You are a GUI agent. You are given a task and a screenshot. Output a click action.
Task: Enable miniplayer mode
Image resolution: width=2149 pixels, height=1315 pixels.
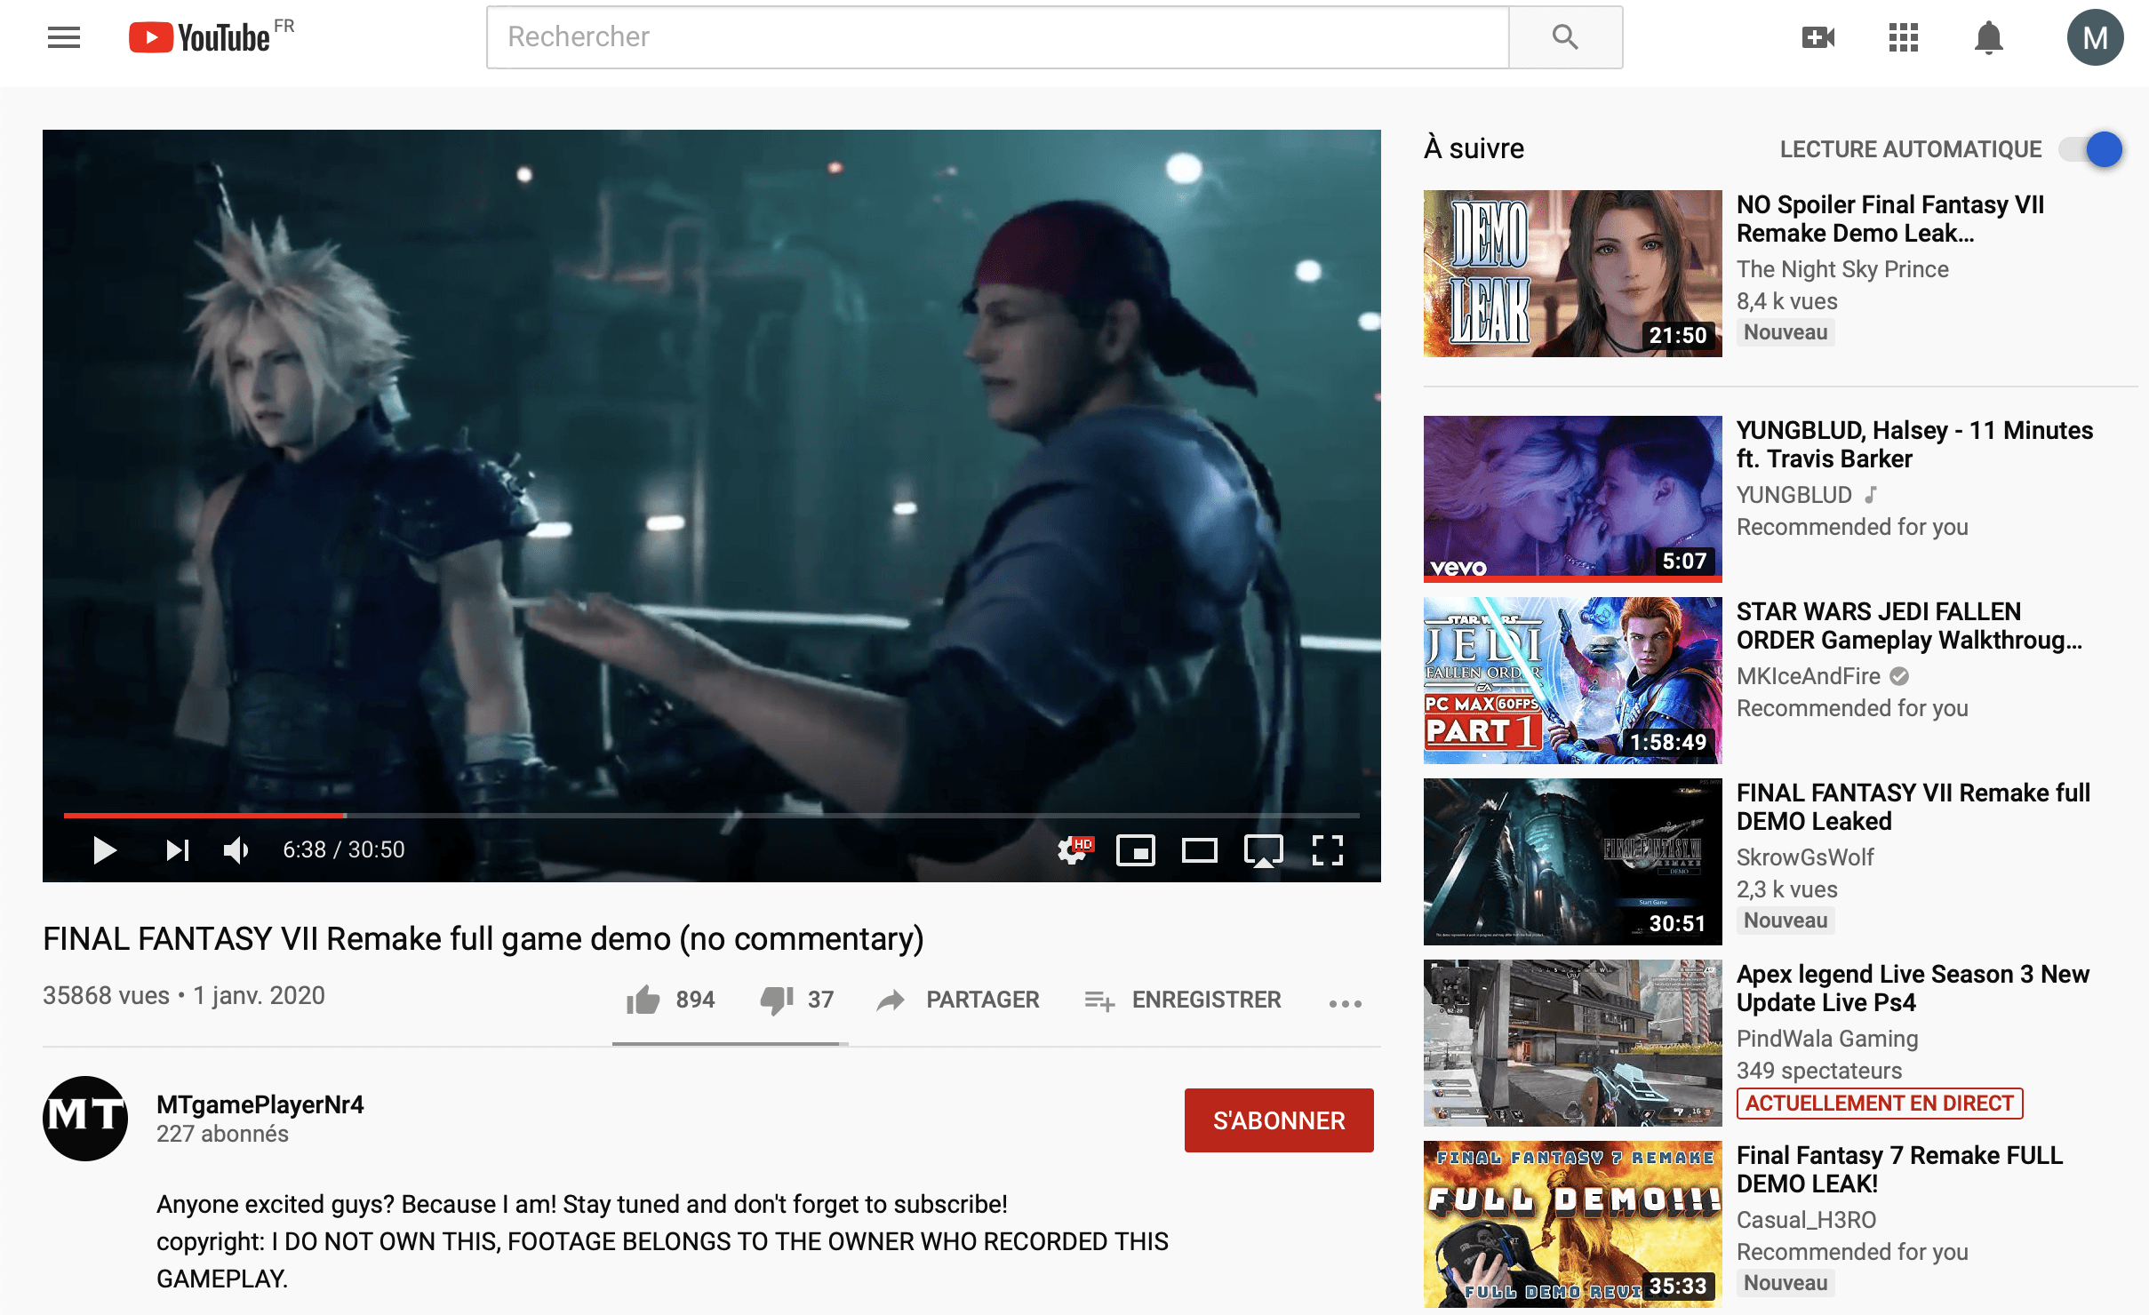pyautogui.click(x=1135, y=850)
